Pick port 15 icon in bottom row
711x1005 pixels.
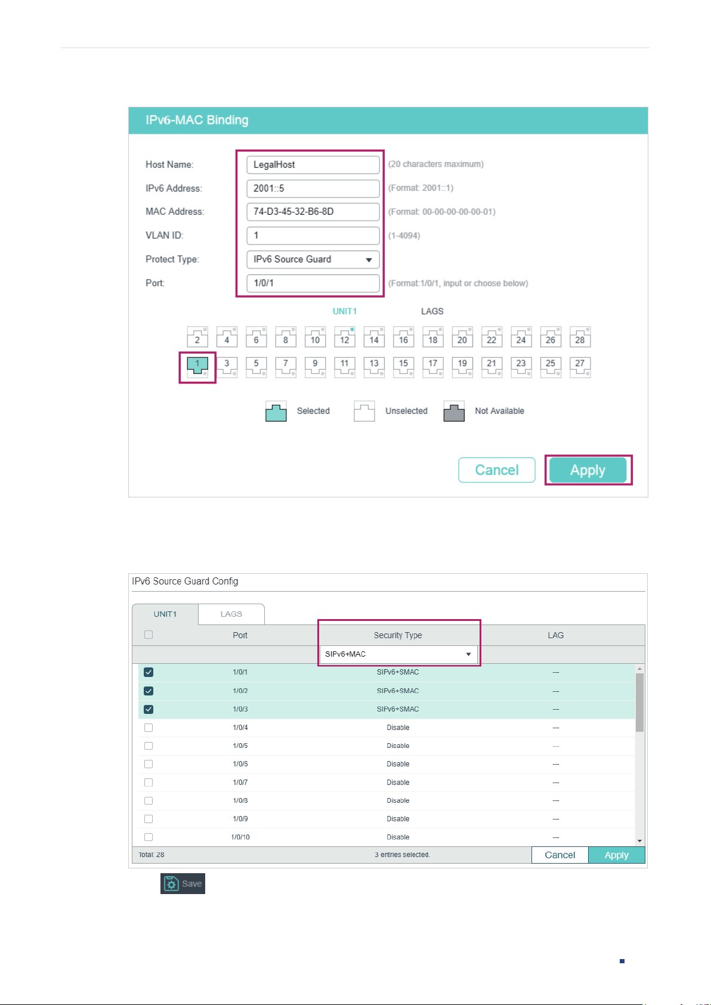click(404, 366)
